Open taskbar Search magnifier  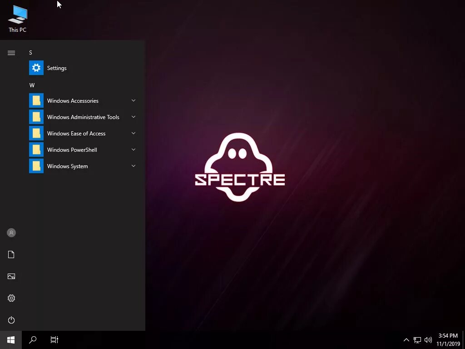pos(33,340)
